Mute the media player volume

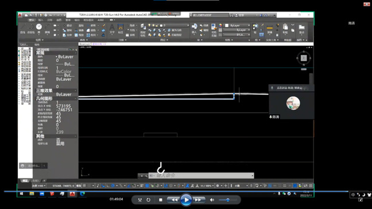[x=212, y=200]
